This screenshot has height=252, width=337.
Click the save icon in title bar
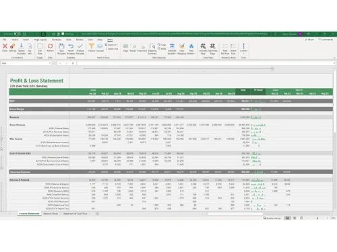[x=24, y=34]
